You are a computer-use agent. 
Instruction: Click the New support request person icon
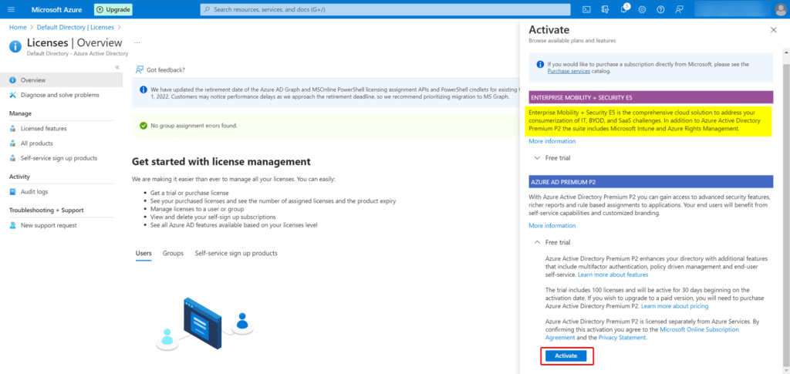click(x=12, y=225)
